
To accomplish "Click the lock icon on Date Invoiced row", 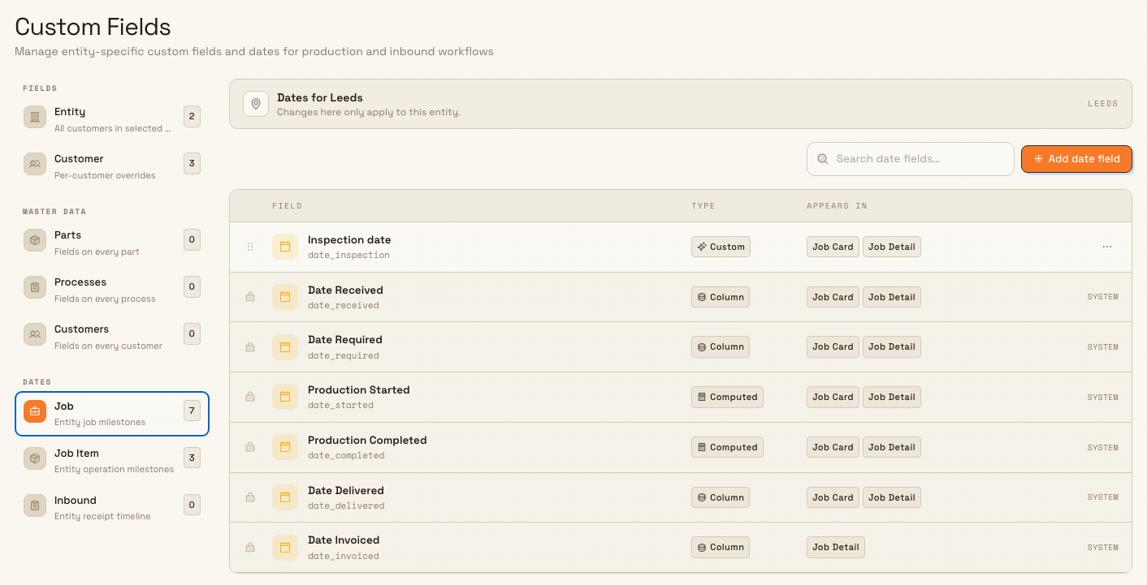I will (x=250, y=548).
